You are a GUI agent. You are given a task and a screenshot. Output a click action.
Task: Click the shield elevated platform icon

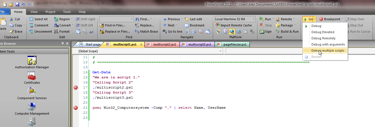tap(218, 31)
